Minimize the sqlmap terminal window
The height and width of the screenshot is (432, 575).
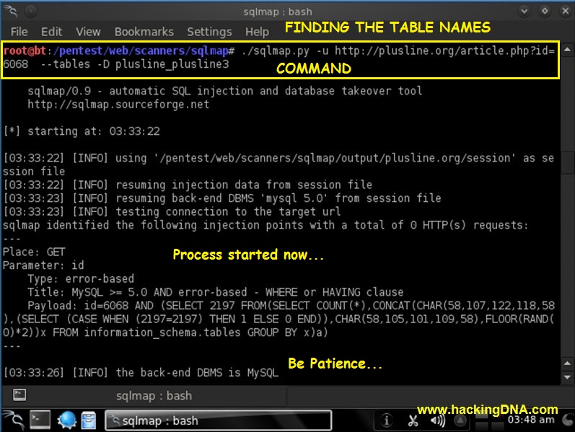click(524, 12)
